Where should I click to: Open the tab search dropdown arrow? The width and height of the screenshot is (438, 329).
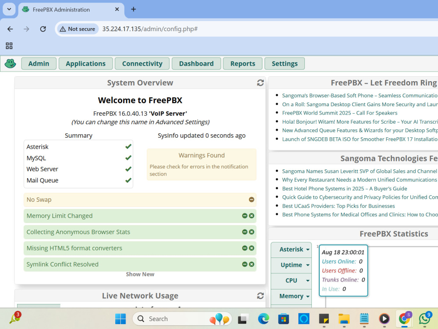pos(9,9)
